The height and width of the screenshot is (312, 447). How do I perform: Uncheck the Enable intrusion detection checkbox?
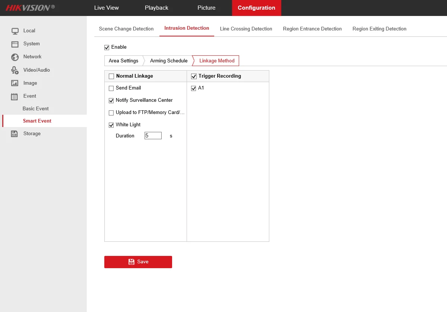[107, 48]
